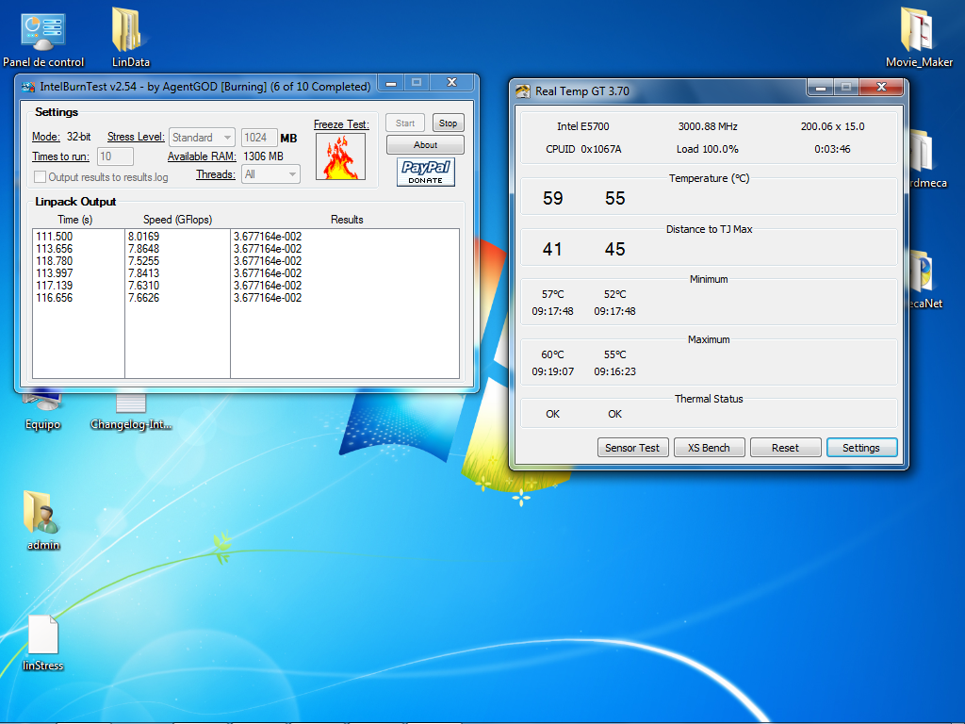This screenshot has width=965, height=724.
Task: Select speed value 7.5255
Action: [143, 261]
